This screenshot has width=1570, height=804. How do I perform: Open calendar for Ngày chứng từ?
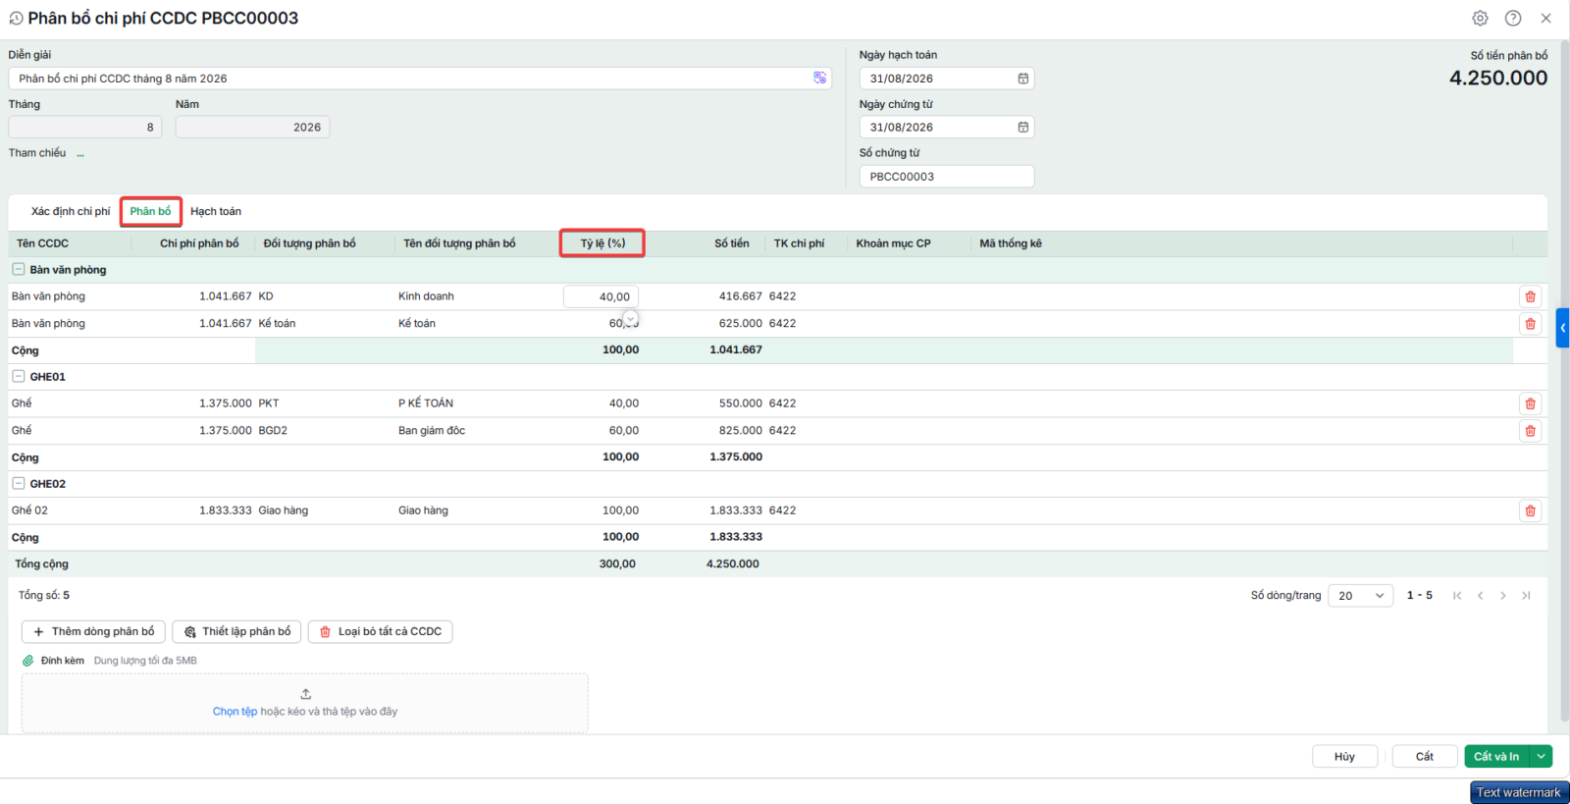(x=1022, y=128)
